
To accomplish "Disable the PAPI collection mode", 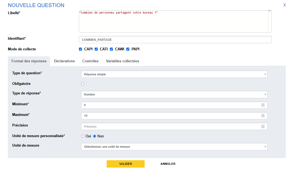I will pos(128,49).
